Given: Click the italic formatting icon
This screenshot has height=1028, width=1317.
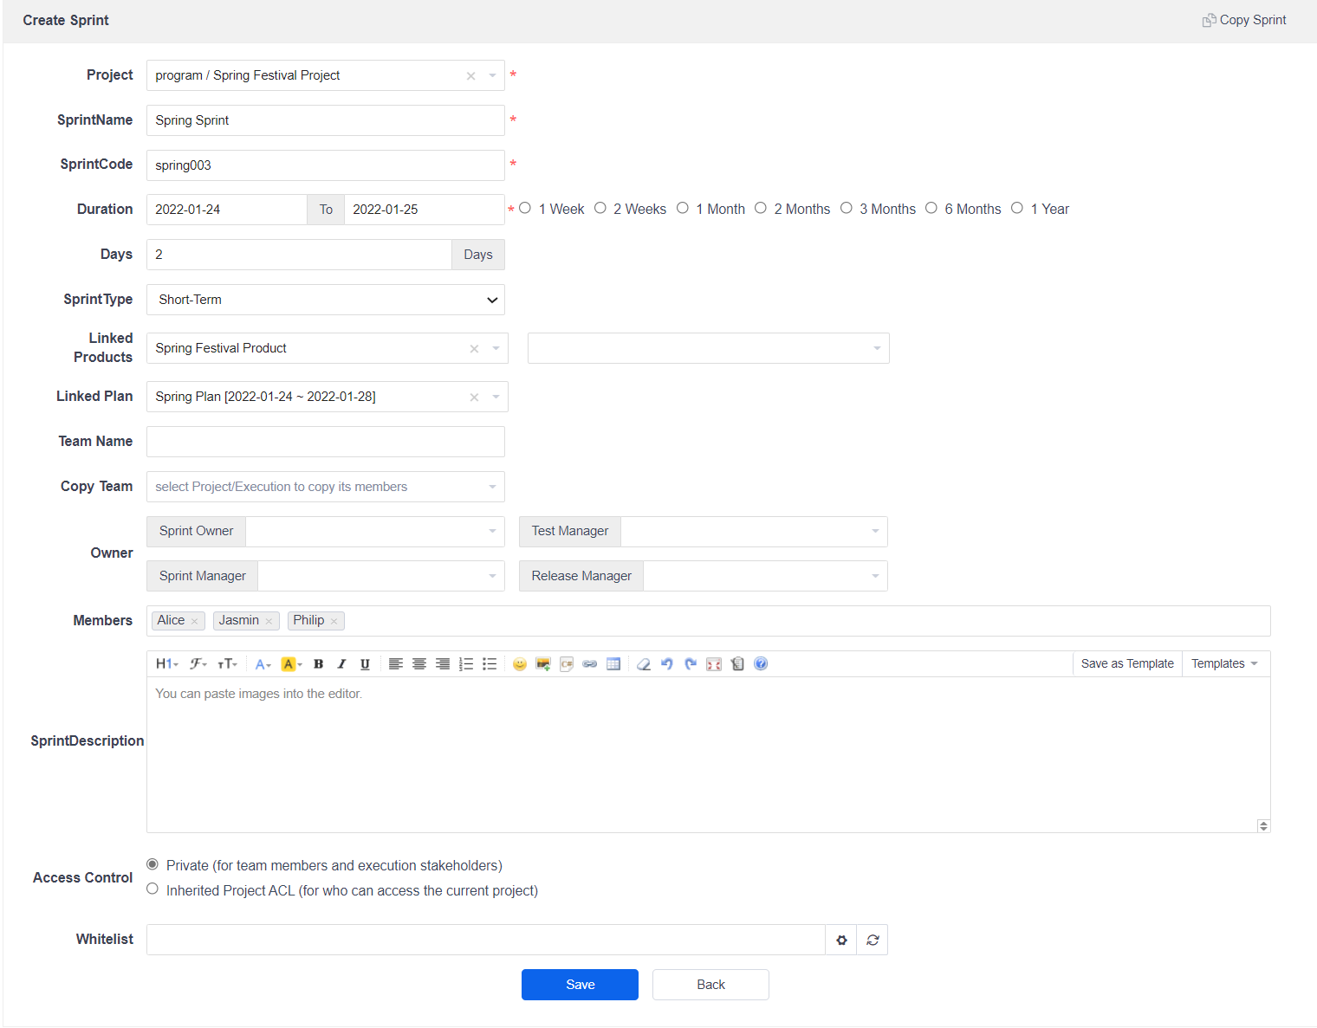Looking at the screenshot, I should tap(341, 664).
